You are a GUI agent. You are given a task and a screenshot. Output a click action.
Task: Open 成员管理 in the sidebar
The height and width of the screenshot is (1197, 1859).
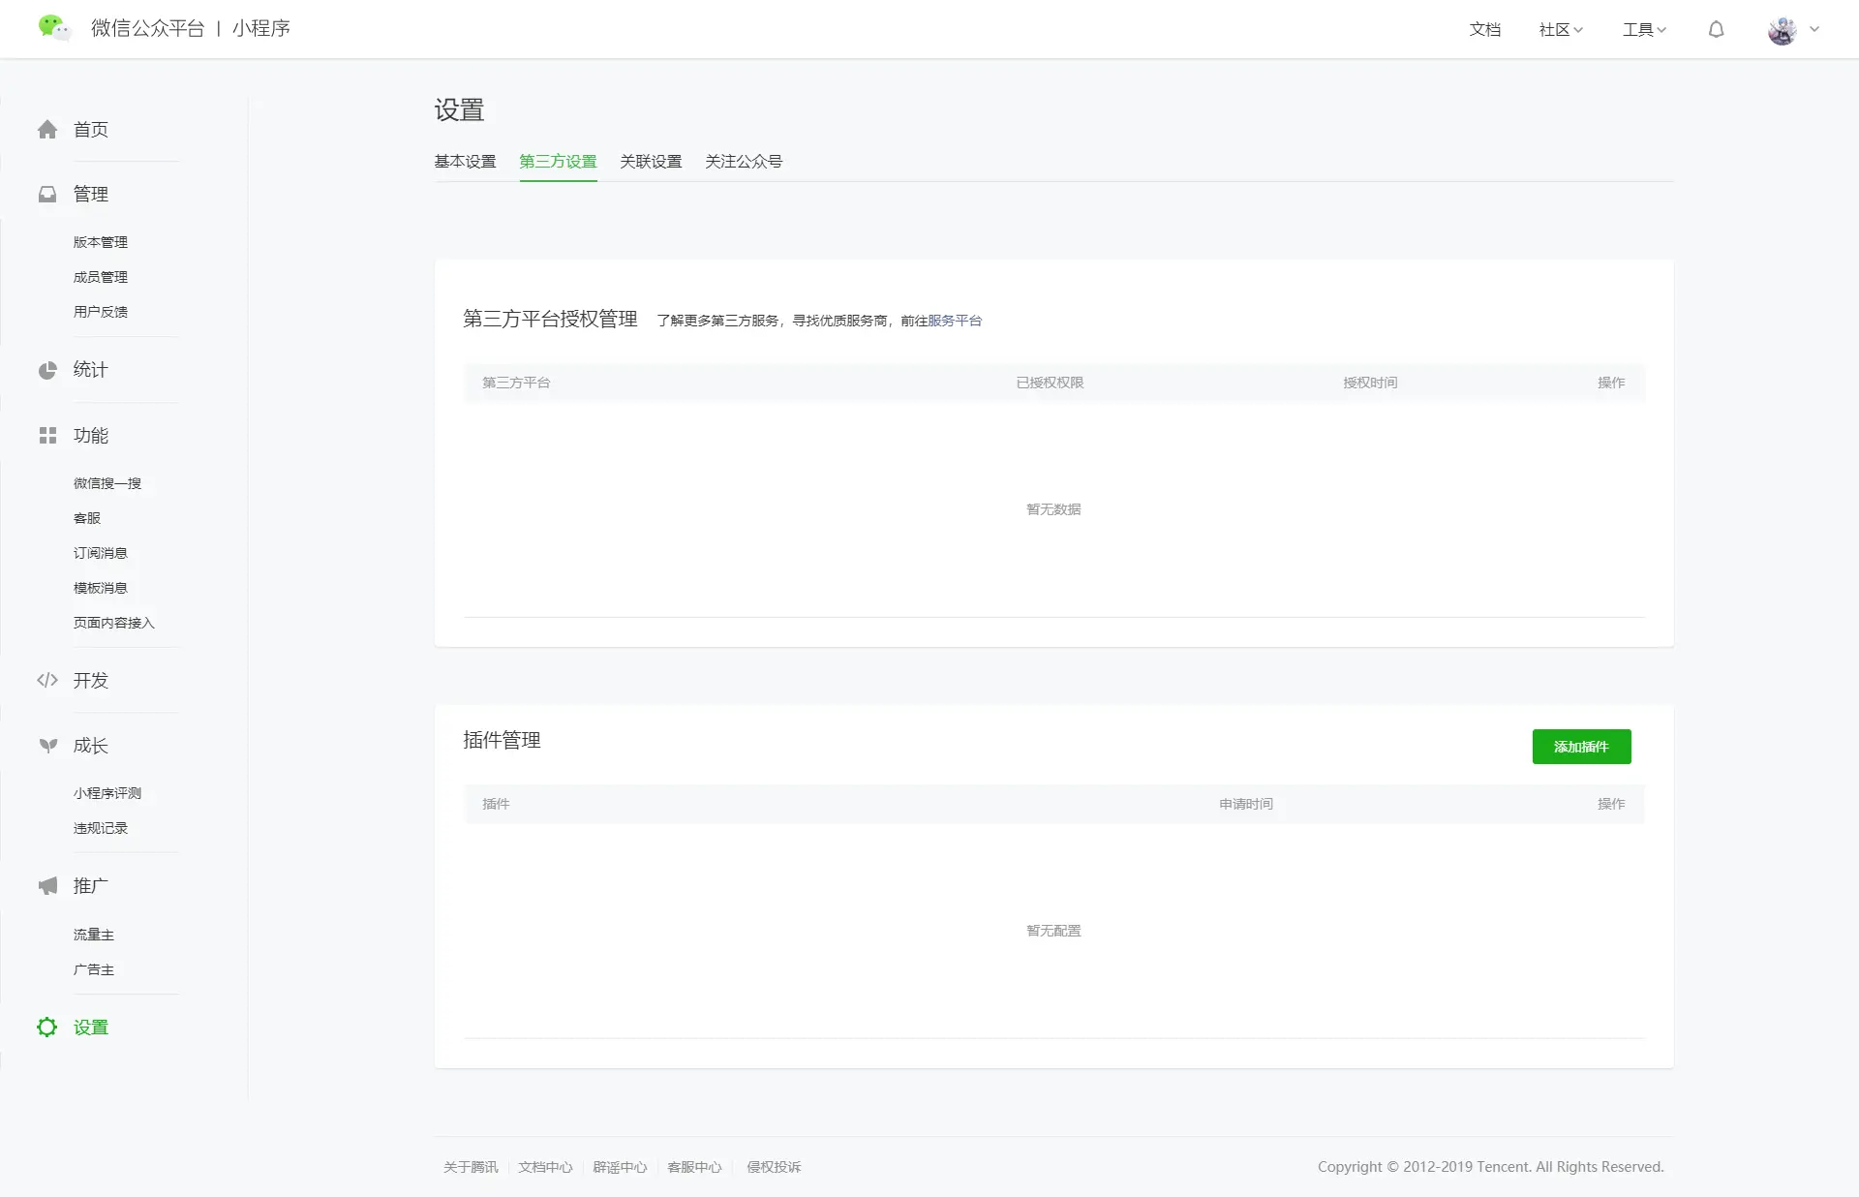101,277
